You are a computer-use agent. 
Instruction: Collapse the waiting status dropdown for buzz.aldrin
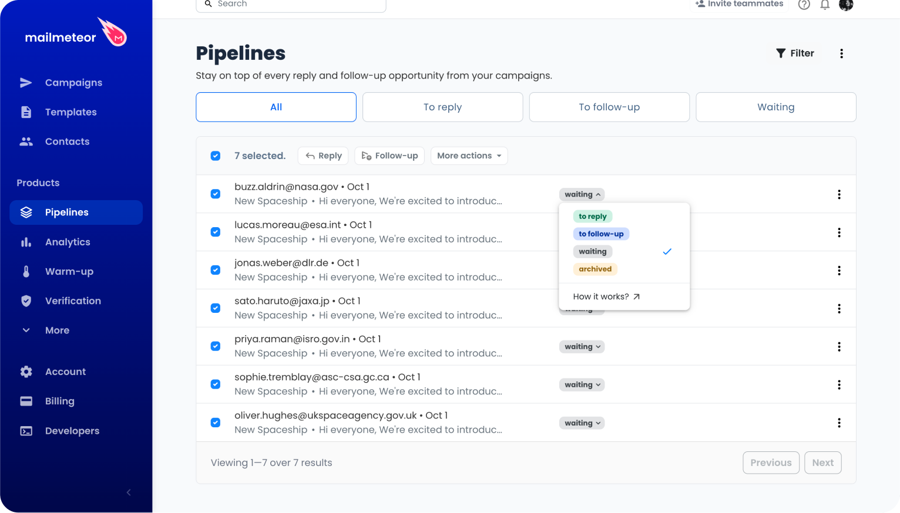(582, 194)
